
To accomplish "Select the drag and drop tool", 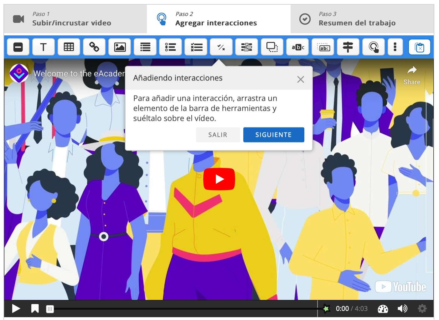I will [x=272, y=47].
